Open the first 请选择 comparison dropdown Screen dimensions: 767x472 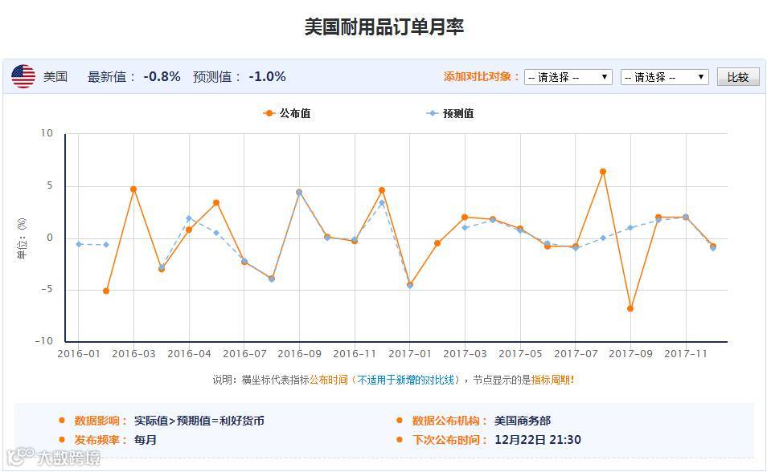568,77
